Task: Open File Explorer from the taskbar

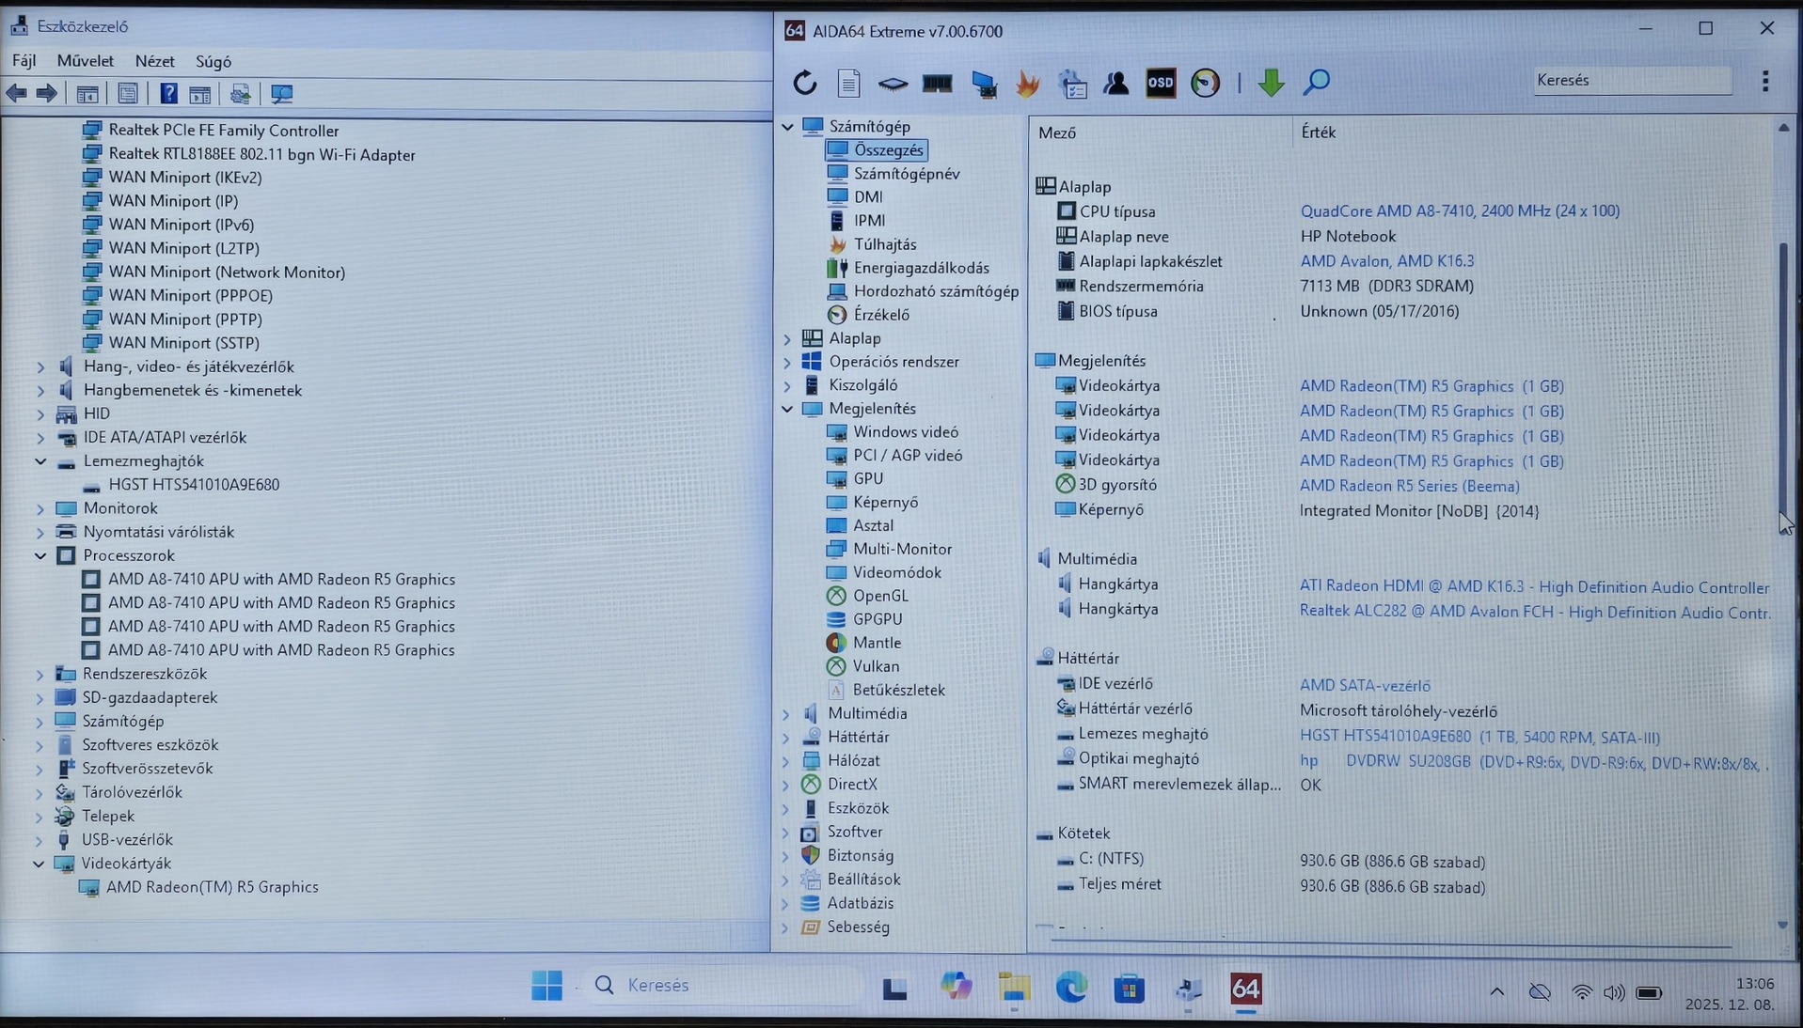Action: (1014, 988)
